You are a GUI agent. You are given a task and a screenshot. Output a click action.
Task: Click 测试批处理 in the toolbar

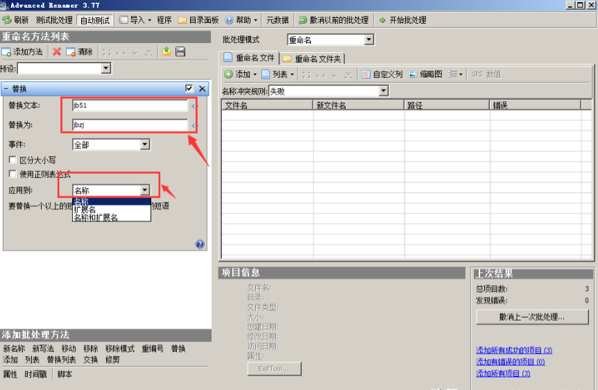tap(54, 20)
